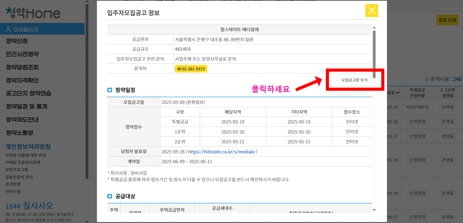Click 신청현황 button in the 05-27 row
The height and width of the screenshot is (223, 463).
pyautogui.click(x=417, y=136)
